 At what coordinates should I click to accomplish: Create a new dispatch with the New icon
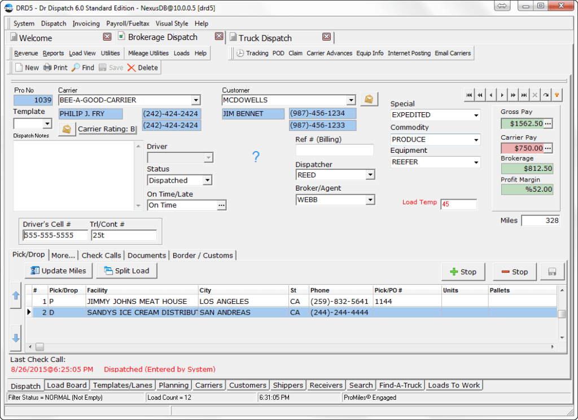(x=25, y=67)
